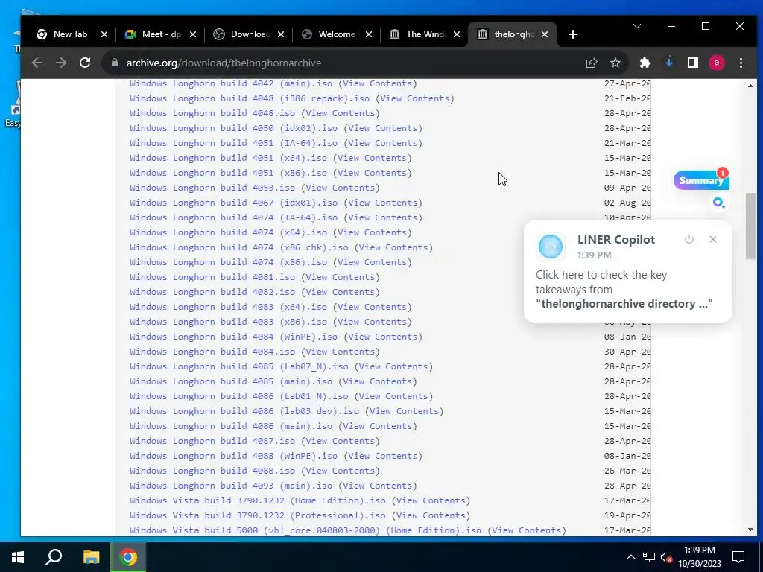Reload the archive.org page

[85, 63]
